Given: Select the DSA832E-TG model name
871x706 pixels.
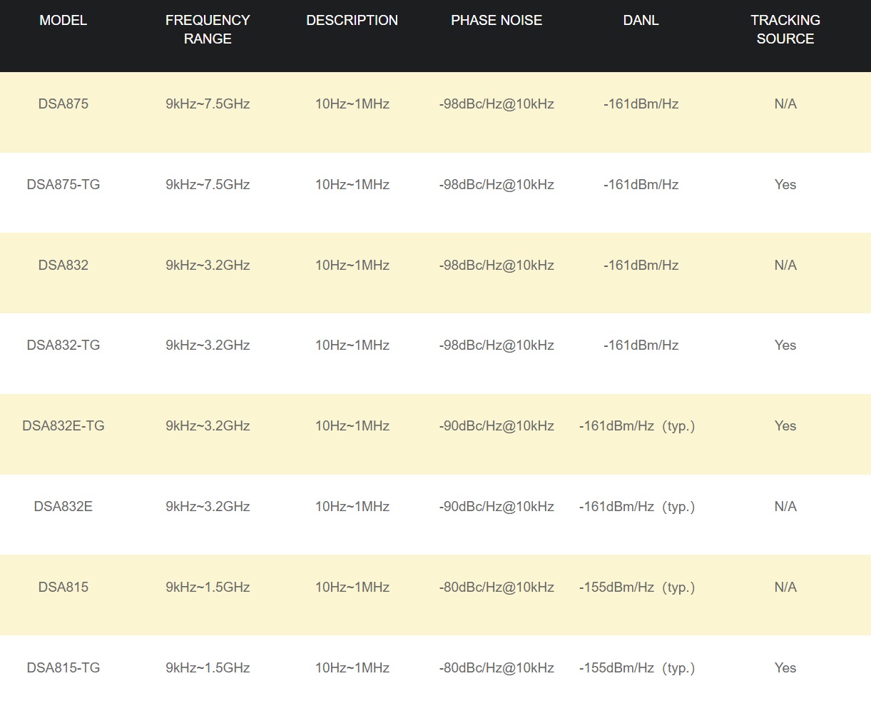Looking at the screenshot, I should point(63,426).
